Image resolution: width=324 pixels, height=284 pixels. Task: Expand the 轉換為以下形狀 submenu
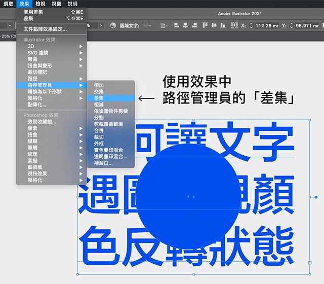[52, 92]
